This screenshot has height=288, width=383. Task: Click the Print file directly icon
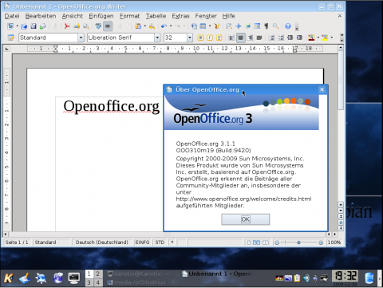(77, 26)
